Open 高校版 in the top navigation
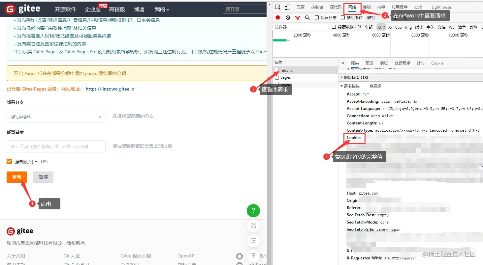The height and width of the screenshot is (265, 483). [x=117, y=10]
